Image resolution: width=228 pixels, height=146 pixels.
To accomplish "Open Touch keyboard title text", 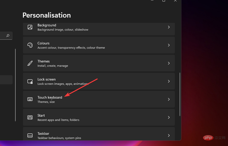I will pos(50,97).
